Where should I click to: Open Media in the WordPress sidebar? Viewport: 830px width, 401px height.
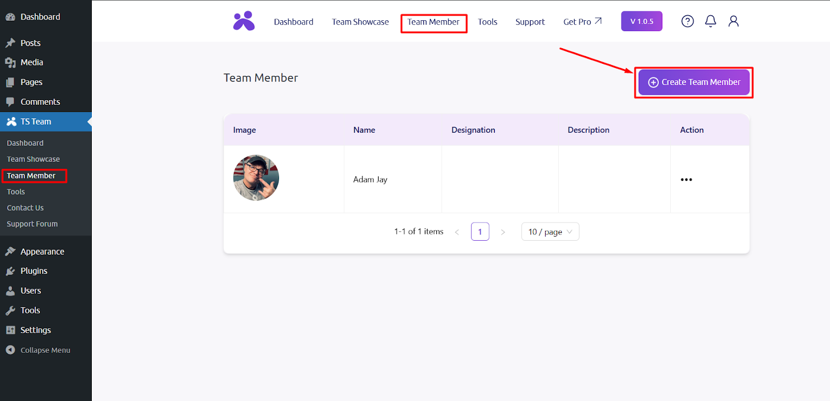32,62
